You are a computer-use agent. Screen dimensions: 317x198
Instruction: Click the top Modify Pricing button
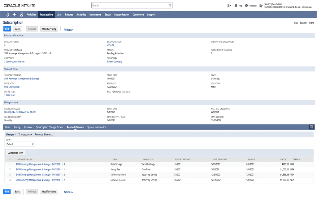tap(49, 29)
